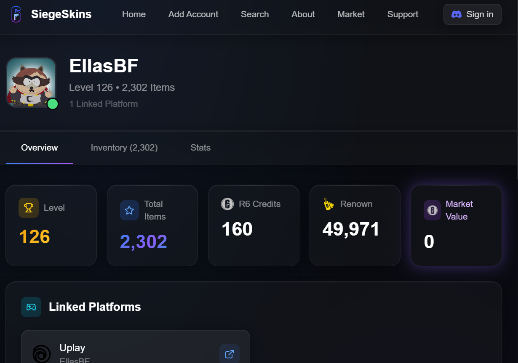This screenshot has width=518, height=363.
Task: Click the Discord icon in Sign in
Action: click(457, 14)
